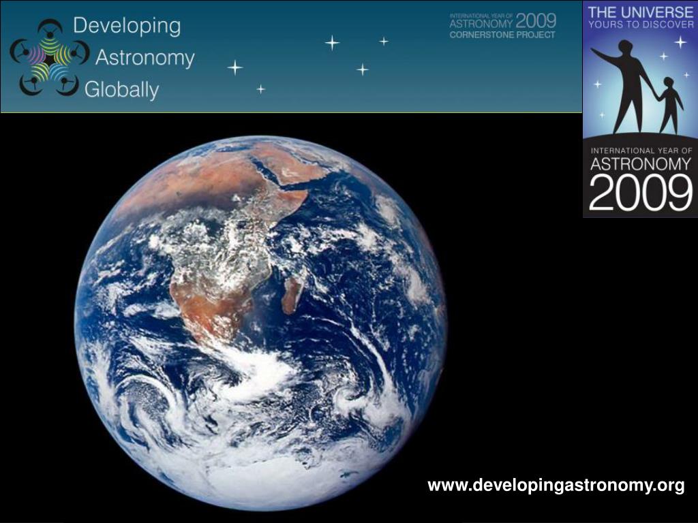Select the word "Developing" in the banner
Viewport: 698px width, 523px height.
(x=127, y=27)
